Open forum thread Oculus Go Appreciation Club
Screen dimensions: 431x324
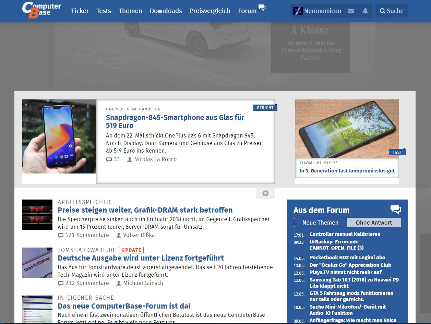pos(350,265)
